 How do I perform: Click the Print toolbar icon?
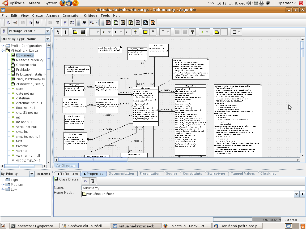point(37,23)
